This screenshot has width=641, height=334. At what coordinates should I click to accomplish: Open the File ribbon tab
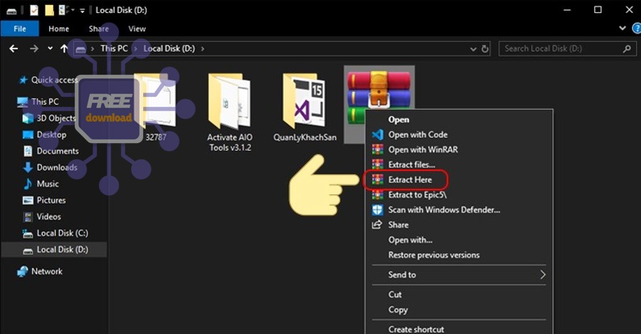click(x=19, y=29)
